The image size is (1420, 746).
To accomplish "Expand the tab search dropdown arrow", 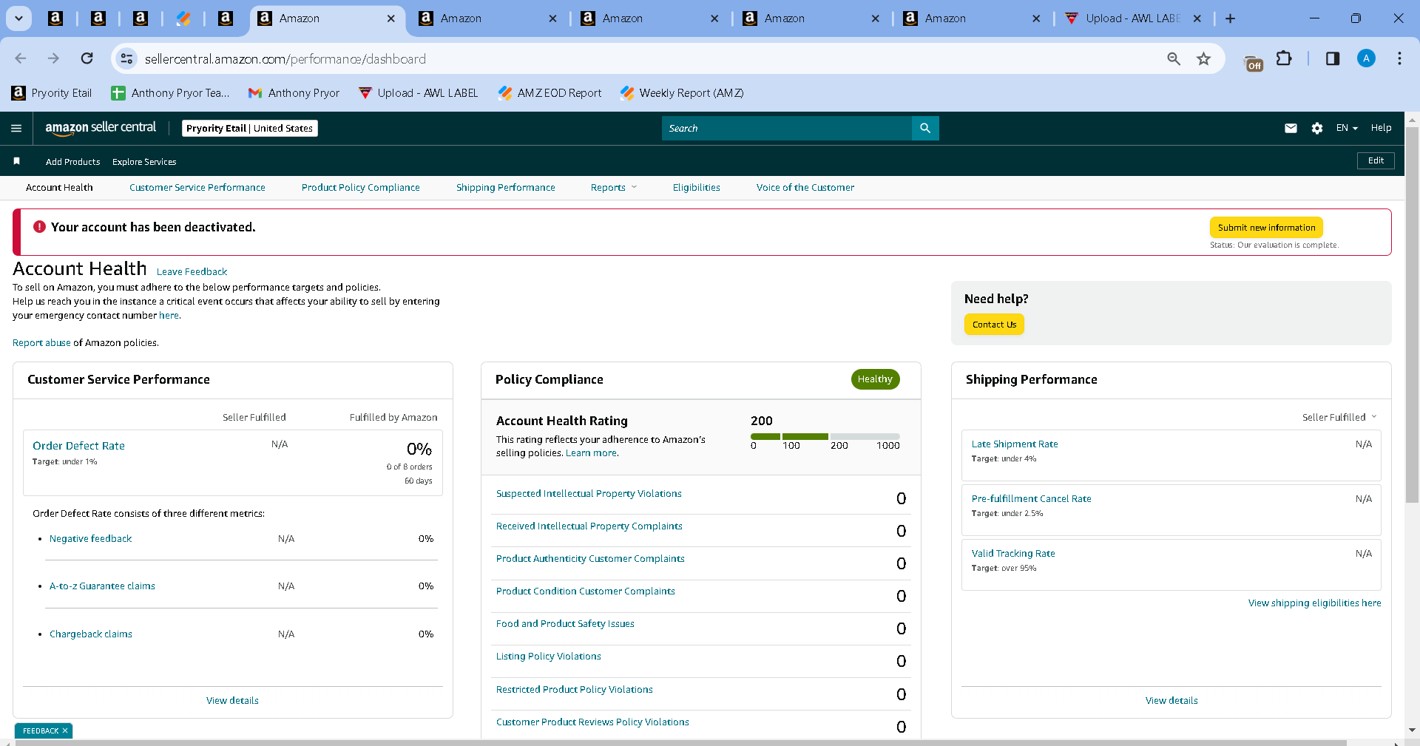I will click(x=18, y=18).
